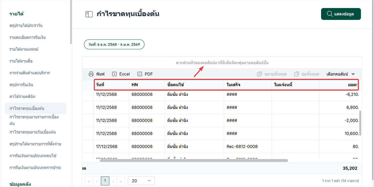Click the 10,600 amount cell

click(x=339, y=133)
